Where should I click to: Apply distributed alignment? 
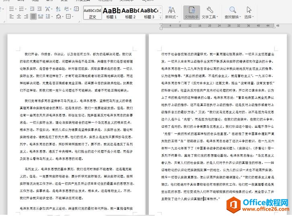41,16
